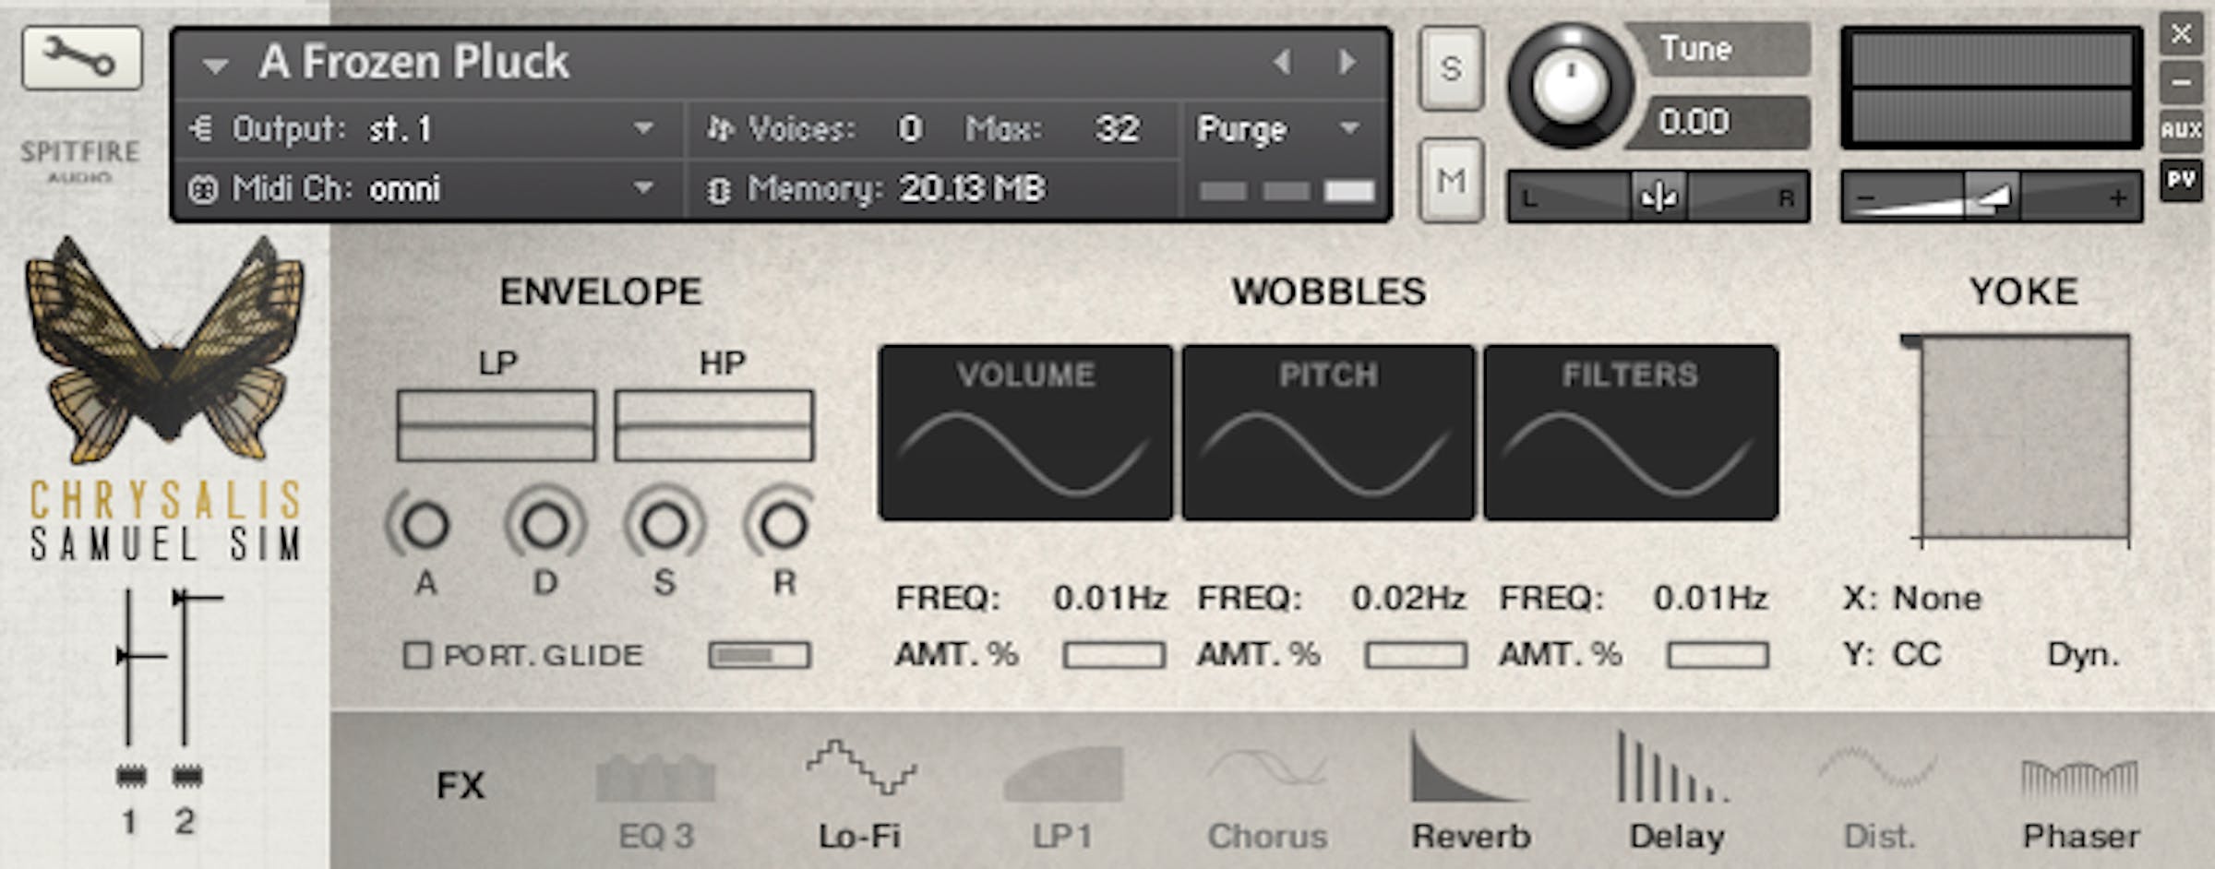The height and width of the screenshot is (869, 2215).
Task: Click vertical slider 1 on left panel
Action: tap(129, 667)
